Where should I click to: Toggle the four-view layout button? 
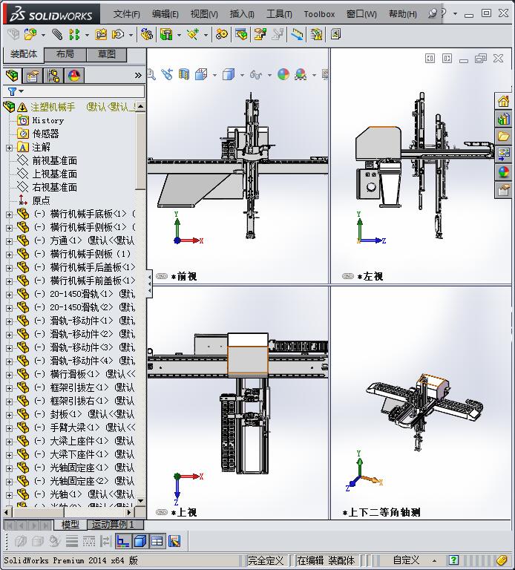[157, 541]
